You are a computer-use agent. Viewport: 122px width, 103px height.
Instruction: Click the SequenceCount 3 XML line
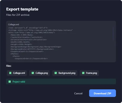pyautogui.click(x=27, y=51)
